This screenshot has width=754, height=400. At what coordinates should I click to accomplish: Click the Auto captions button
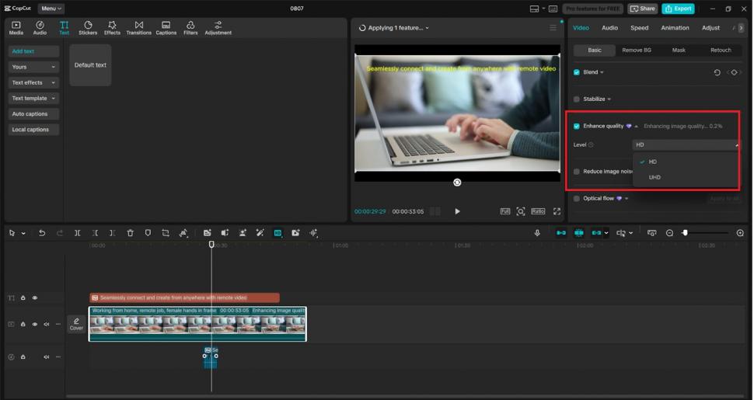(x=30, y=114)
